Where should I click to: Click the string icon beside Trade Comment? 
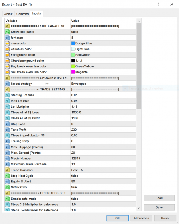tap(7, 170)
